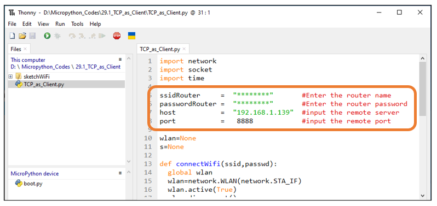Open This computer panel hamburger menu
The height and width of the screenshot is (206, 437).
pos(120,59)
